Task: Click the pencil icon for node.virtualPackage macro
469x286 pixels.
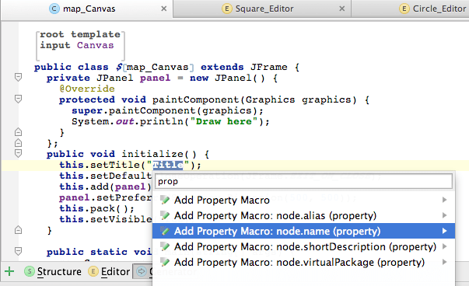Action: pos(165,262)
